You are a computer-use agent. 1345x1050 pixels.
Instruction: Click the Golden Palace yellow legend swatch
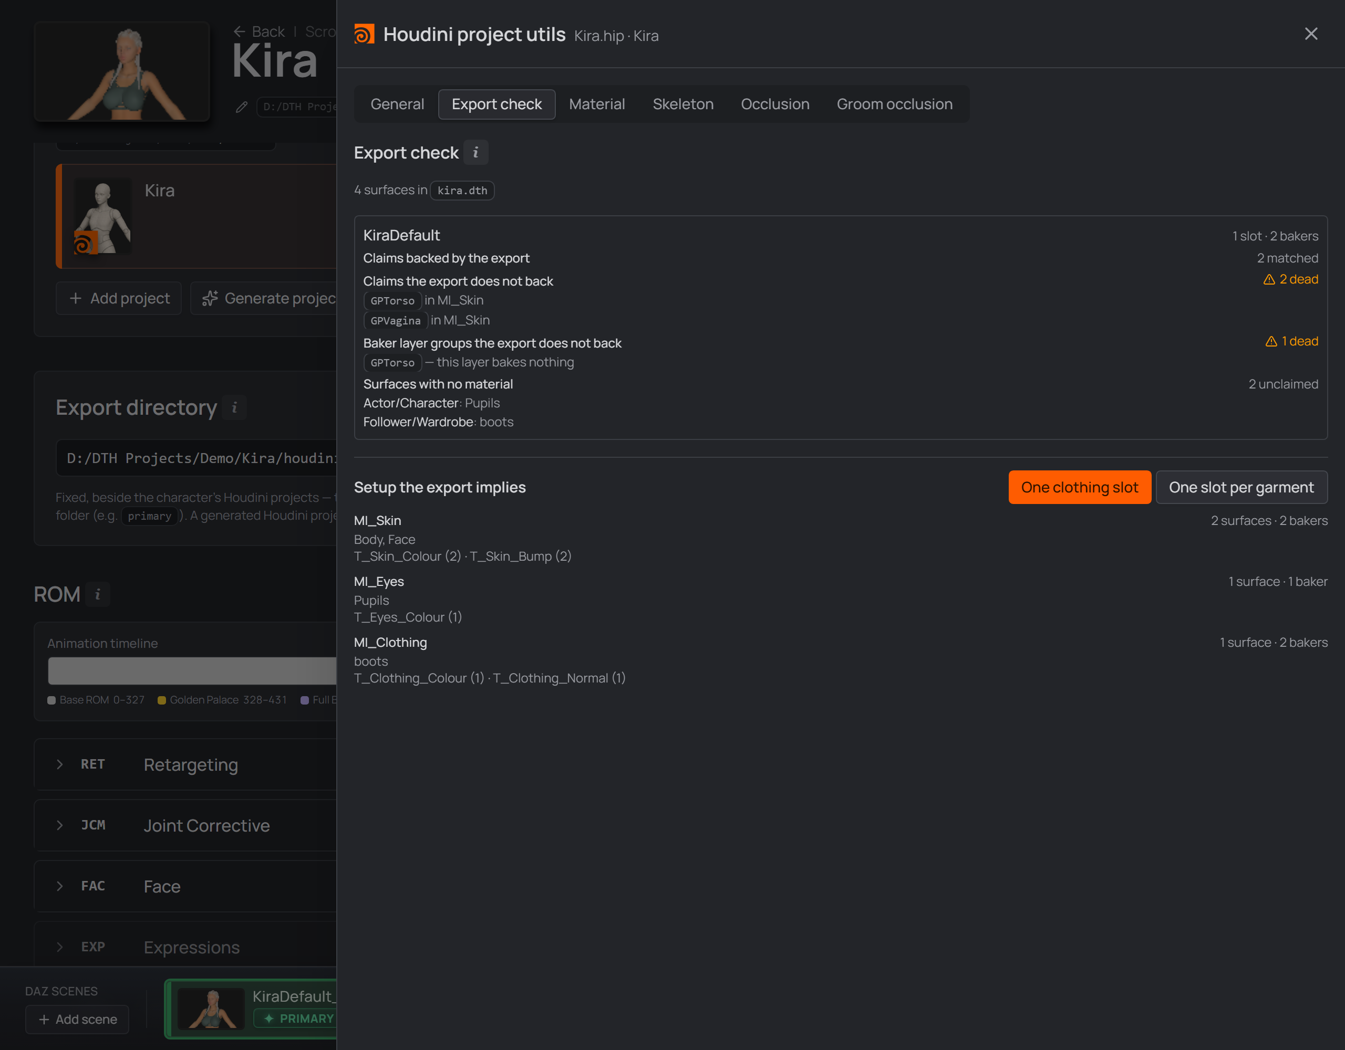coord(162,700)
